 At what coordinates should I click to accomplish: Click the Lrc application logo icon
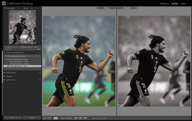pos(4,3)
